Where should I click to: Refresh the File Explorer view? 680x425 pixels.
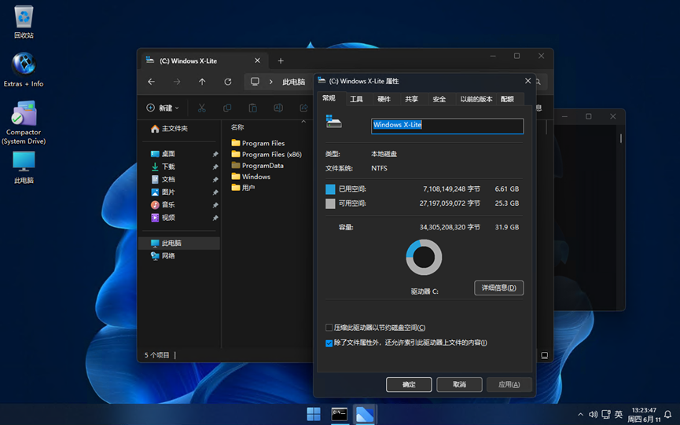pyautogui.click(x=228, y=82)
